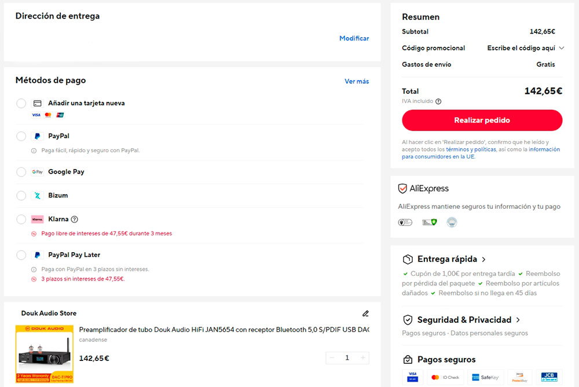Click the quantity field showing 1

click(347, 358)
